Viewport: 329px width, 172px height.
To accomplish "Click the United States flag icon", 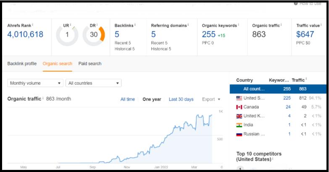I will tap(239, 98).
